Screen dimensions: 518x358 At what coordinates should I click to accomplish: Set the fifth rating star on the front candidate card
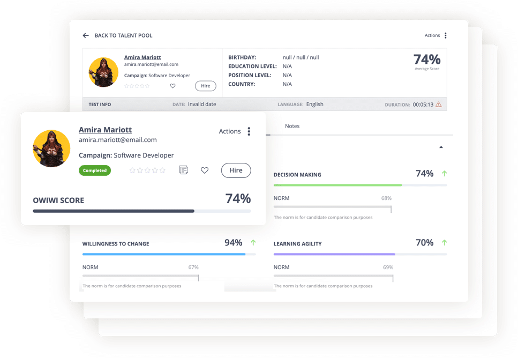click(162, 170)
